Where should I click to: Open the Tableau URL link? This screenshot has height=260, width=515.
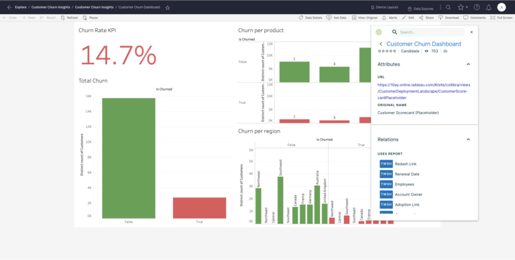[424, 91]
